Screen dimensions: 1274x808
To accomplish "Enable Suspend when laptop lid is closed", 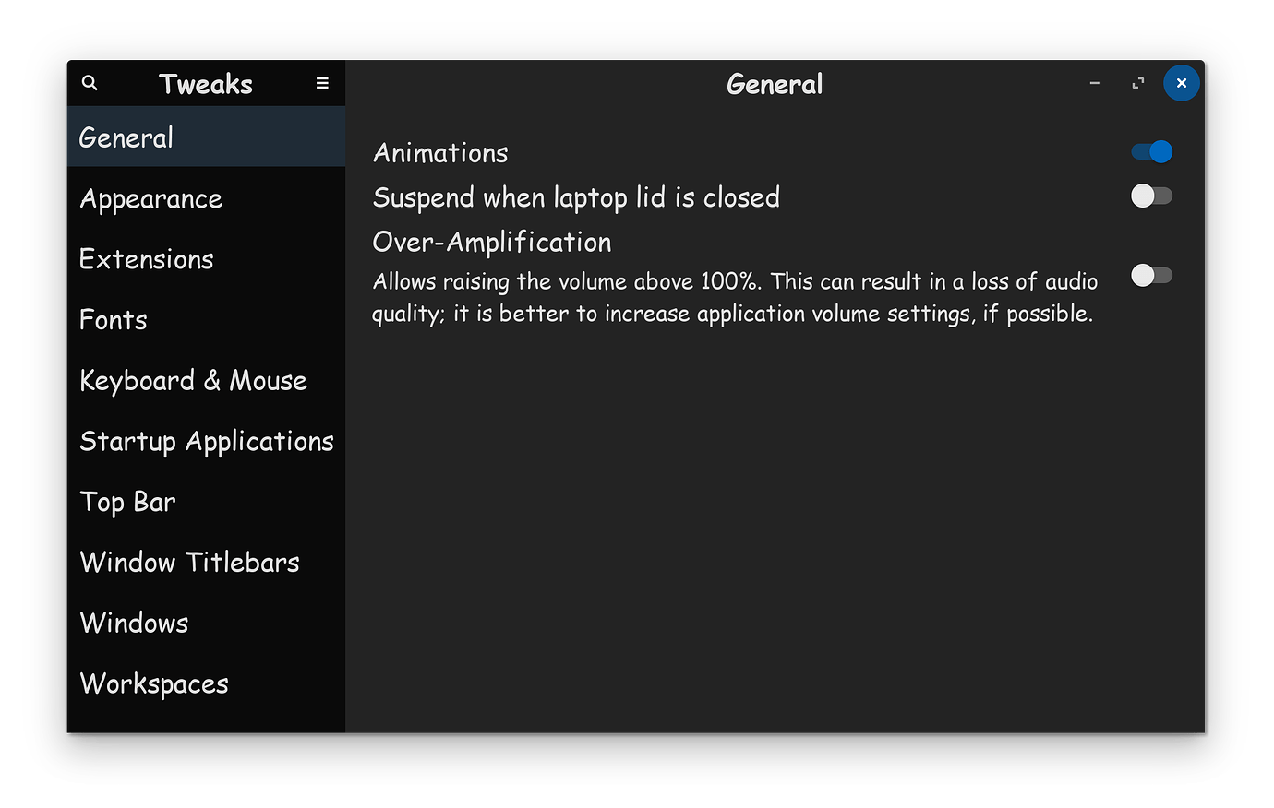I will pyautogui.click(x=1150, y=196).
